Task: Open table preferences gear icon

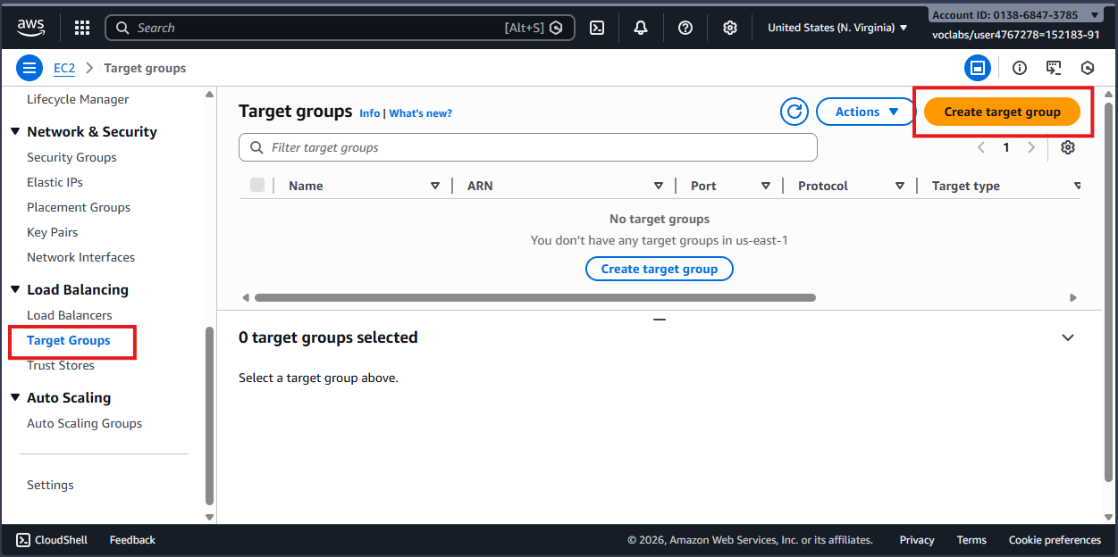Action: (1067, 147)
